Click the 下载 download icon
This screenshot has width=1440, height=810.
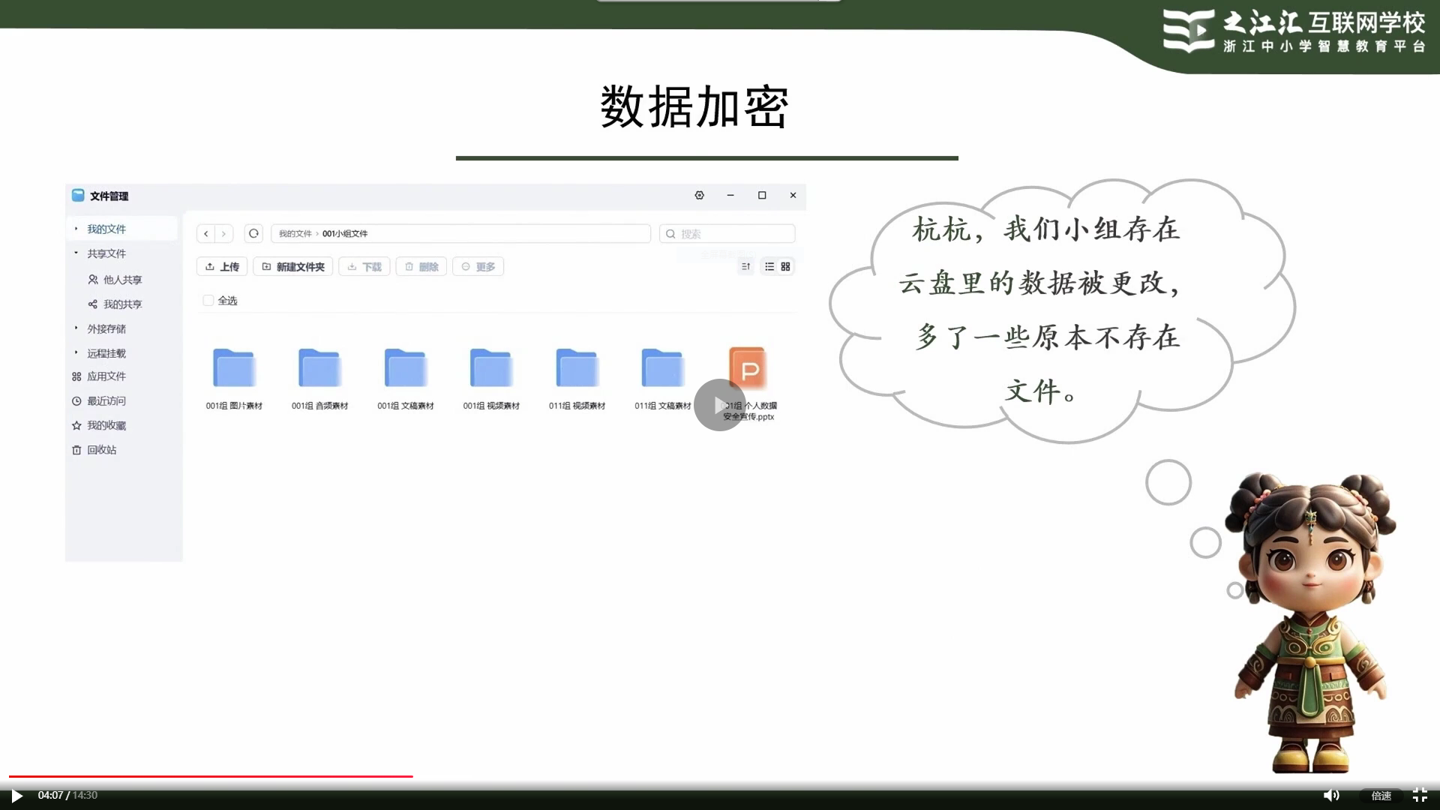352,266
